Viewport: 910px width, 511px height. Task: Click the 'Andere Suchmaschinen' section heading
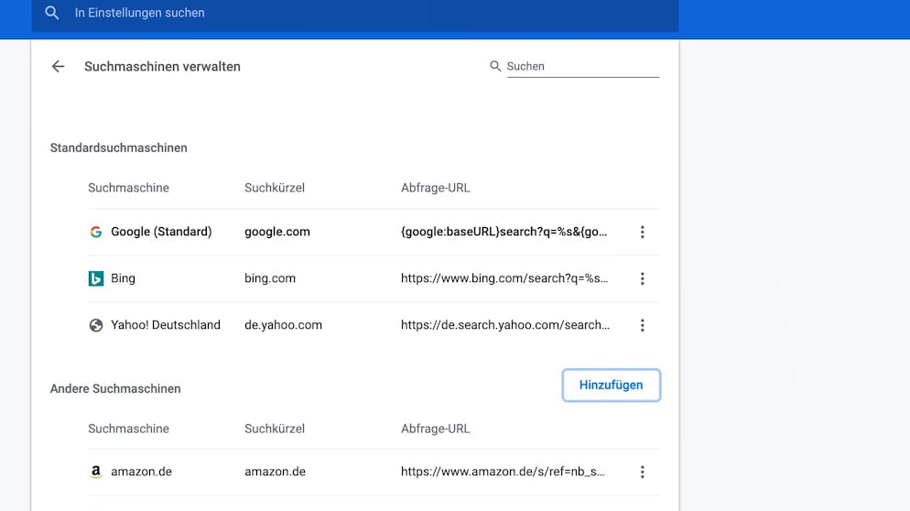click(115, 388)
